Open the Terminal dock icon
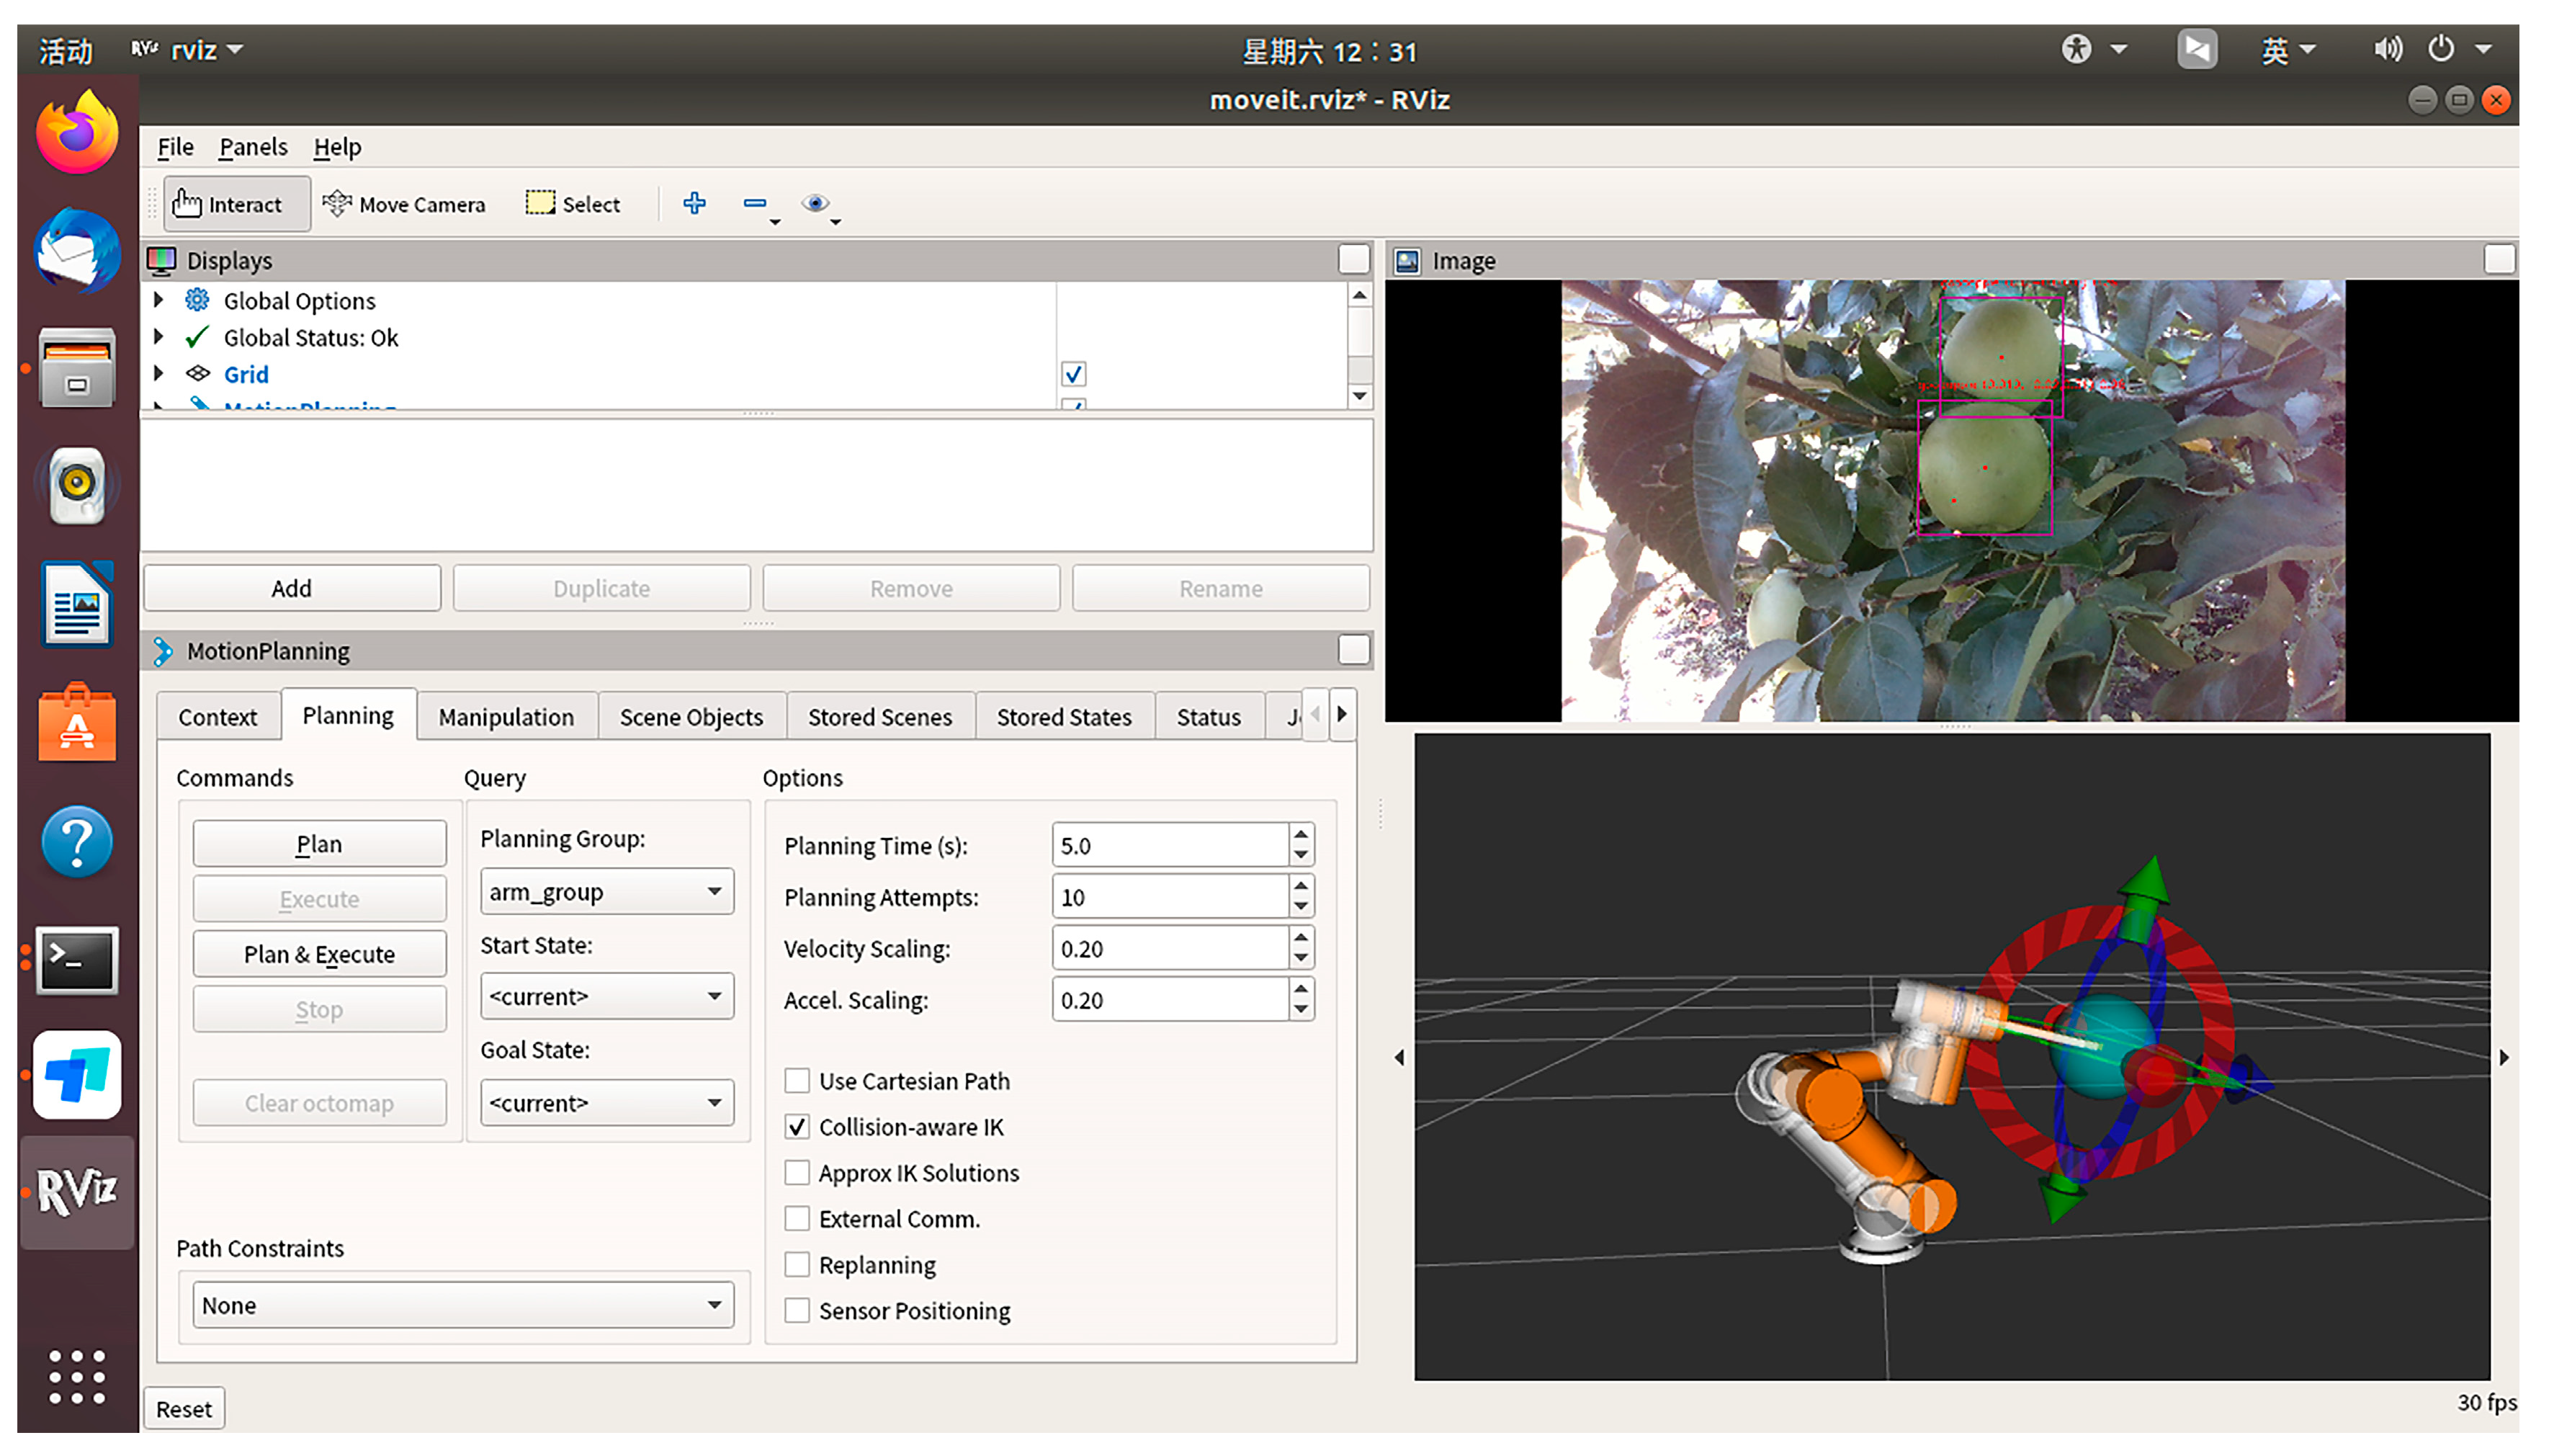 coord(77,959)
